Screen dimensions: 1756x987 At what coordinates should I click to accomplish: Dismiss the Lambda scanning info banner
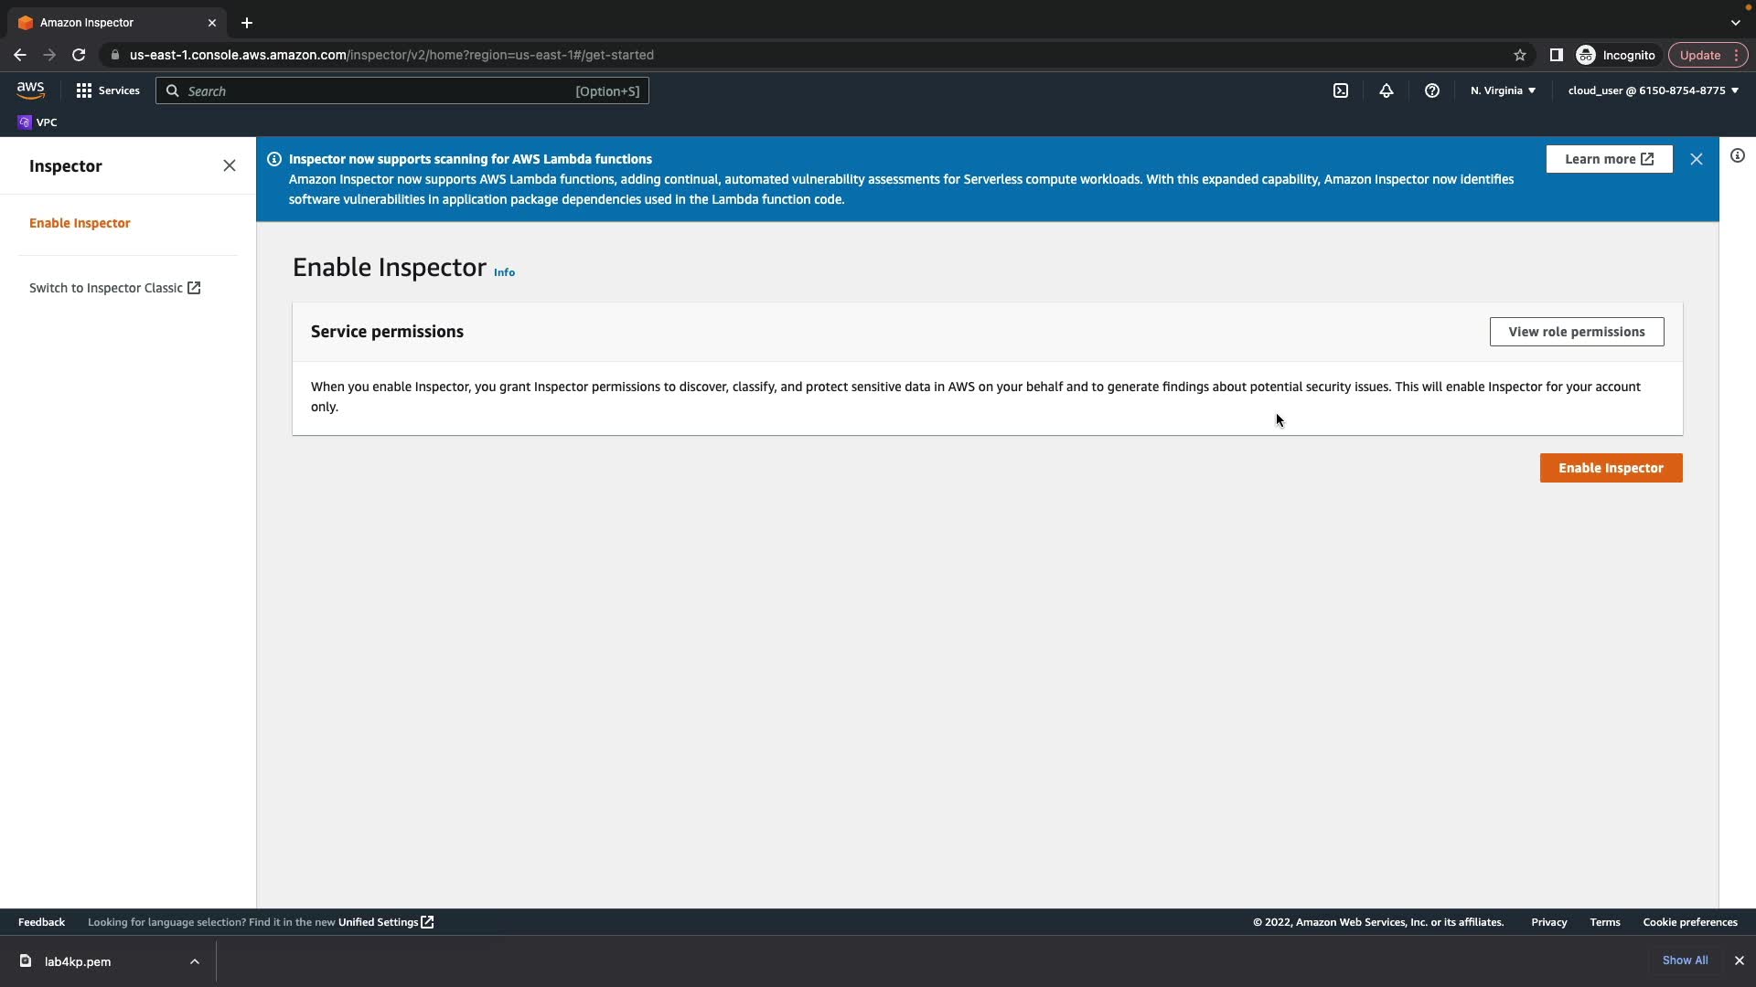1697,159
